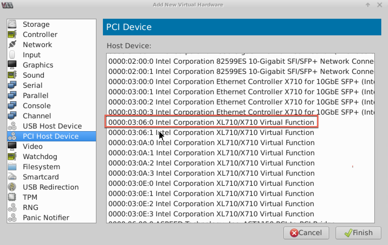Open the virt-manager window menu icon
This screenshot has width=388, height=245.
7,5
